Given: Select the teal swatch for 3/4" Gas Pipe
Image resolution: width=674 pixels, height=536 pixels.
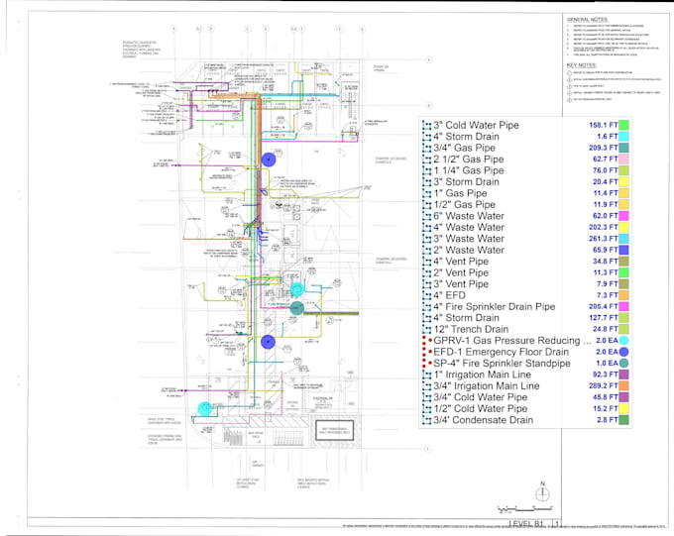Looking at the screenshot, I should point(623,148).
